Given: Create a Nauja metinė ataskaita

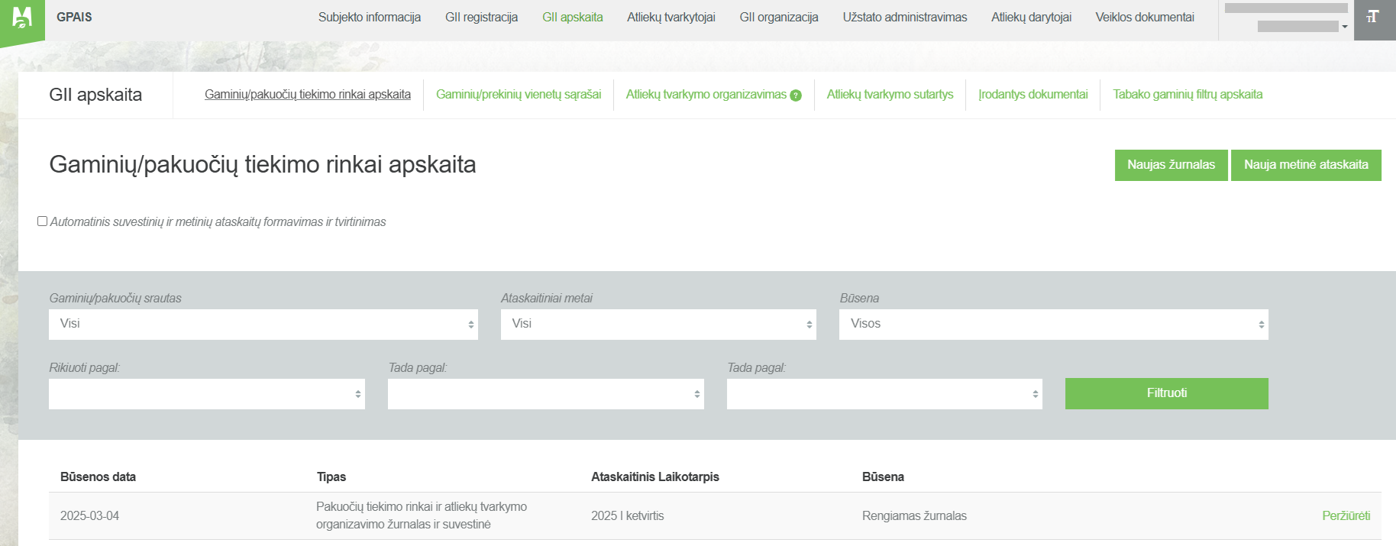Looking at the screenshot, I should [x=1305, y=165].
